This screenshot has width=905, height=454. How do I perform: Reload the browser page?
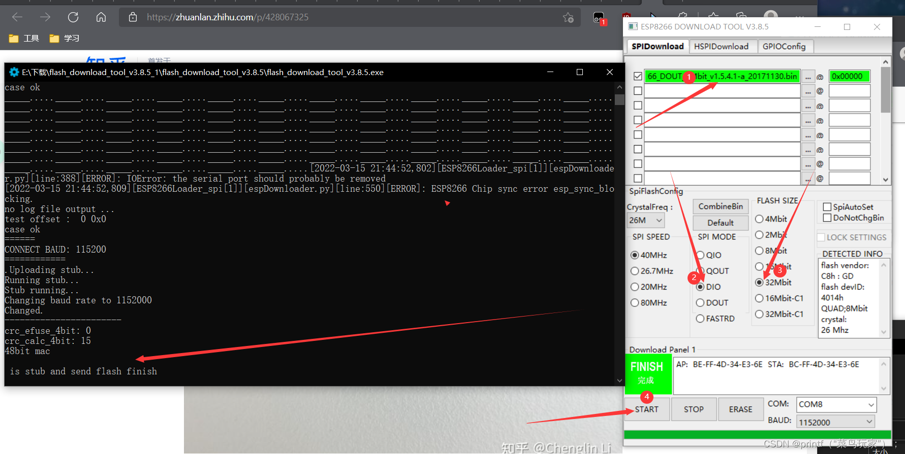73,17
